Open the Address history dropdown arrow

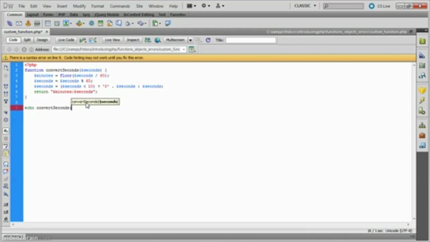(x=184, y=49)
